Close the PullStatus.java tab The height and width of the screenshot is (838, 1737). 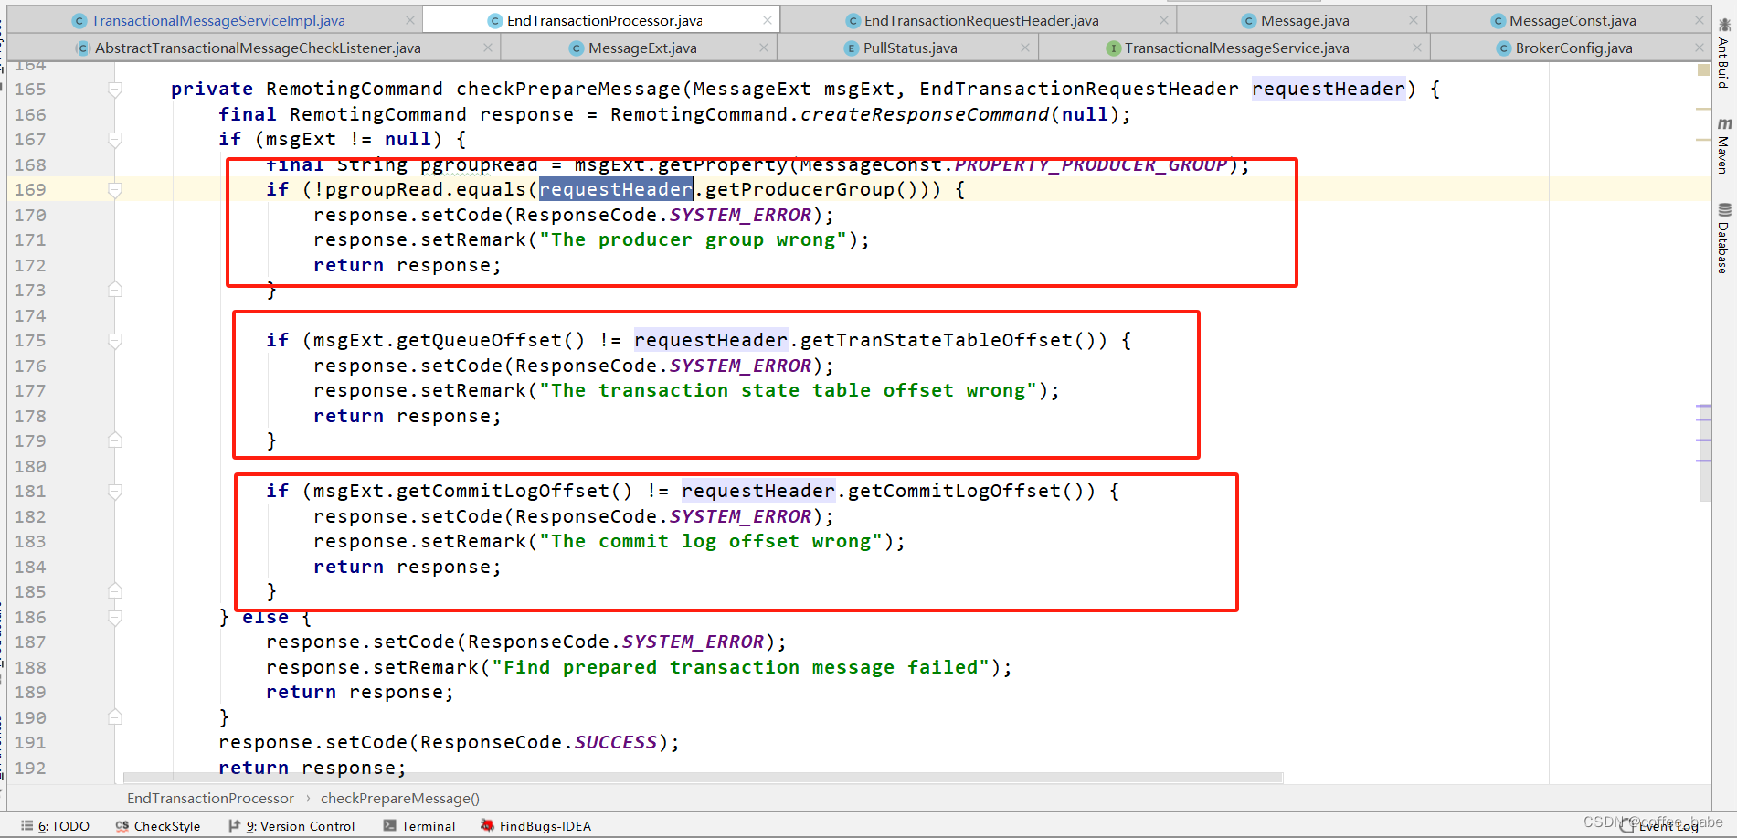(x=1025, y=48)
